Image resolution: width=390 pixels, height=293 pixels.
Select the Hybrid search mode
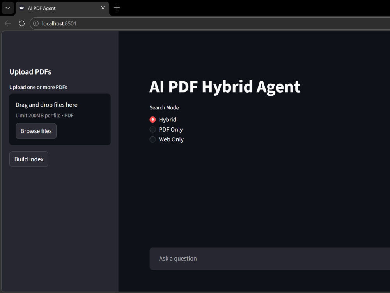pos(163,120)
